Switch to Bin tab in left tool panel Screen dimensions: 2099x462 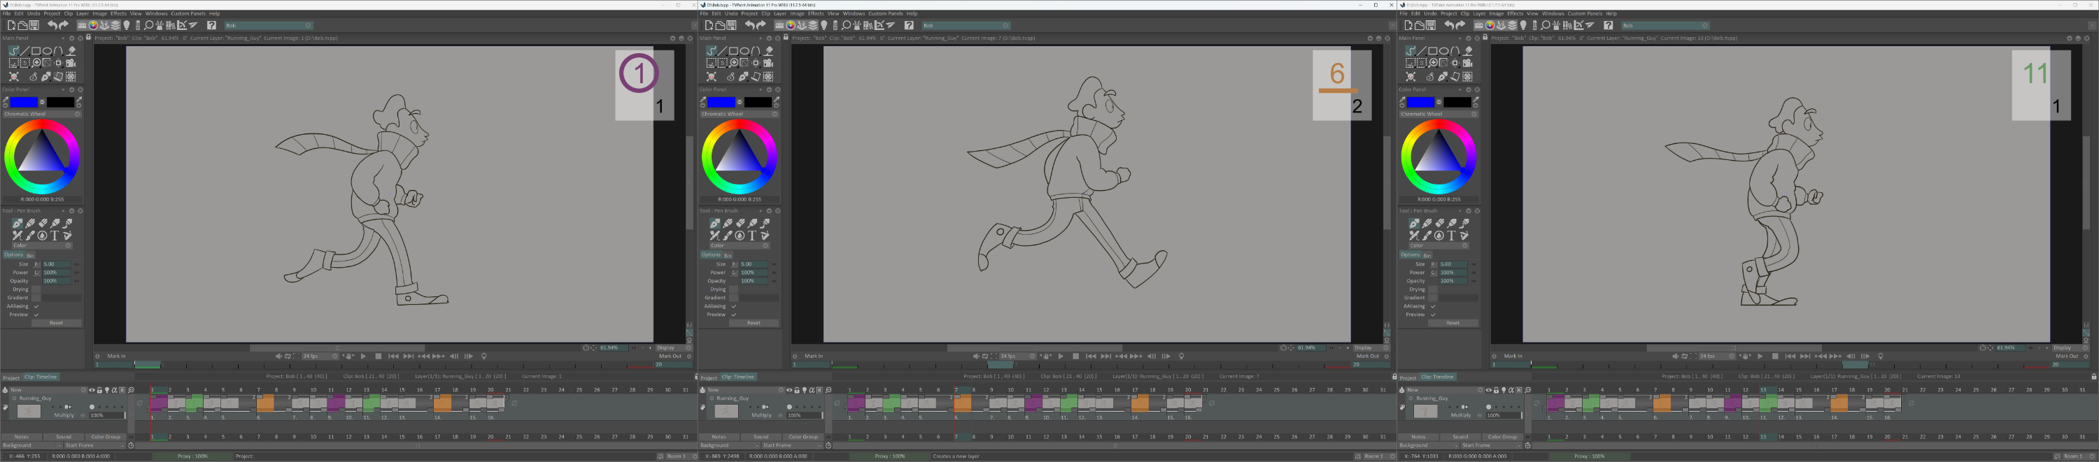point(30,254)
